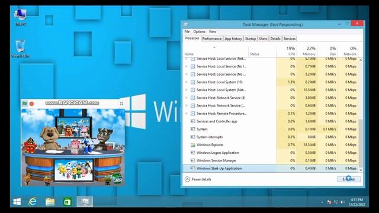379x213 pixels.
Task: Click scrollbar up arrow in process list
Action: coord(361,60)
